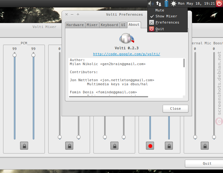Click the Jon Nettleton contributor line
223x173 pixels.
point(112,80)
